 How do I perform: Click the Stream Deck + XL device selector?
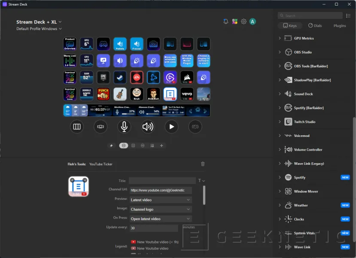tap(38, 21)
